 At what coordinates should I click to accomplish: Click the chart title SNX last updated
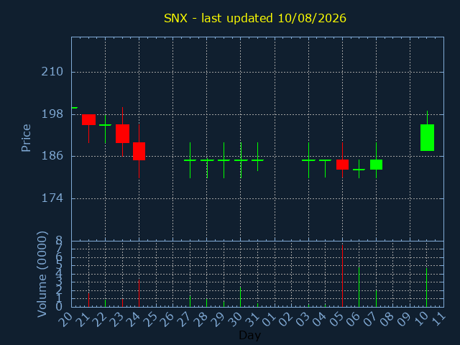(255, 18)
